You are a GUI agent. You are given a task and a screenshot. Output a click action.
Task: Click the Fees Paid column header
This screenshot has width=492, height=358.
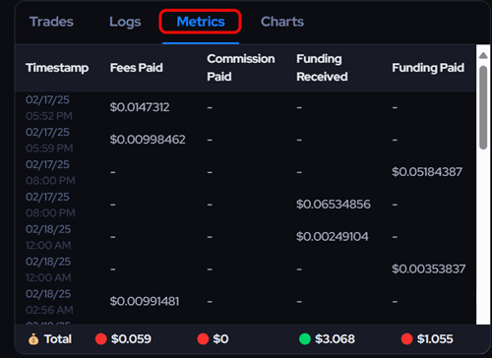(x=137, y=68)
